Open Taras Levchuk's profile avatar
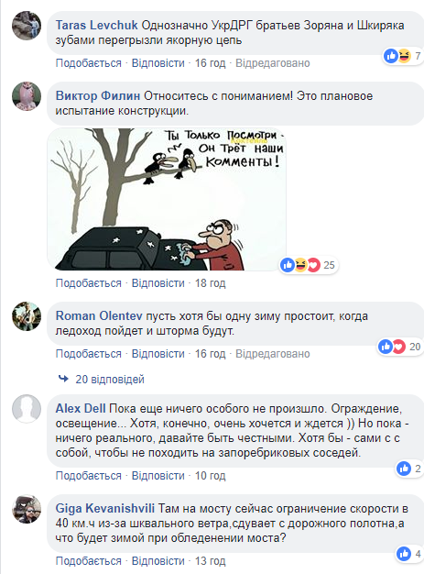 click(27, 26)
